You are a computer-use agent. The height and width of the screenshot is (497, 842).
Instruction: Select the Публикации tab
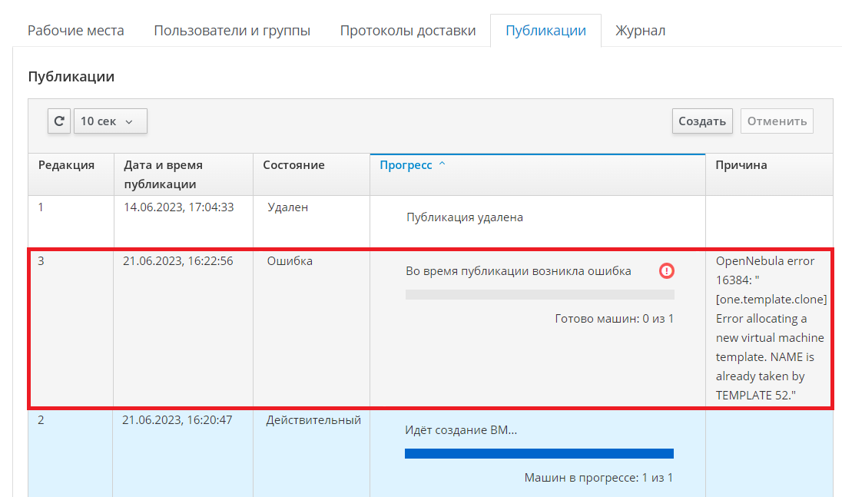[x=545, y=31]
